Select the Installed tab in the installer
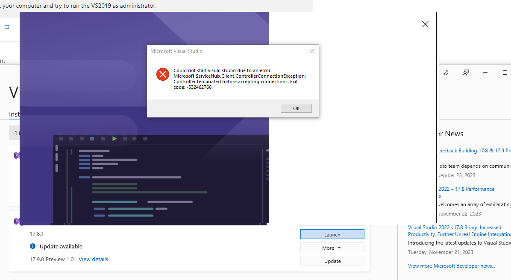The height and width of the screenshot is (280, 511). pos(14,114)
